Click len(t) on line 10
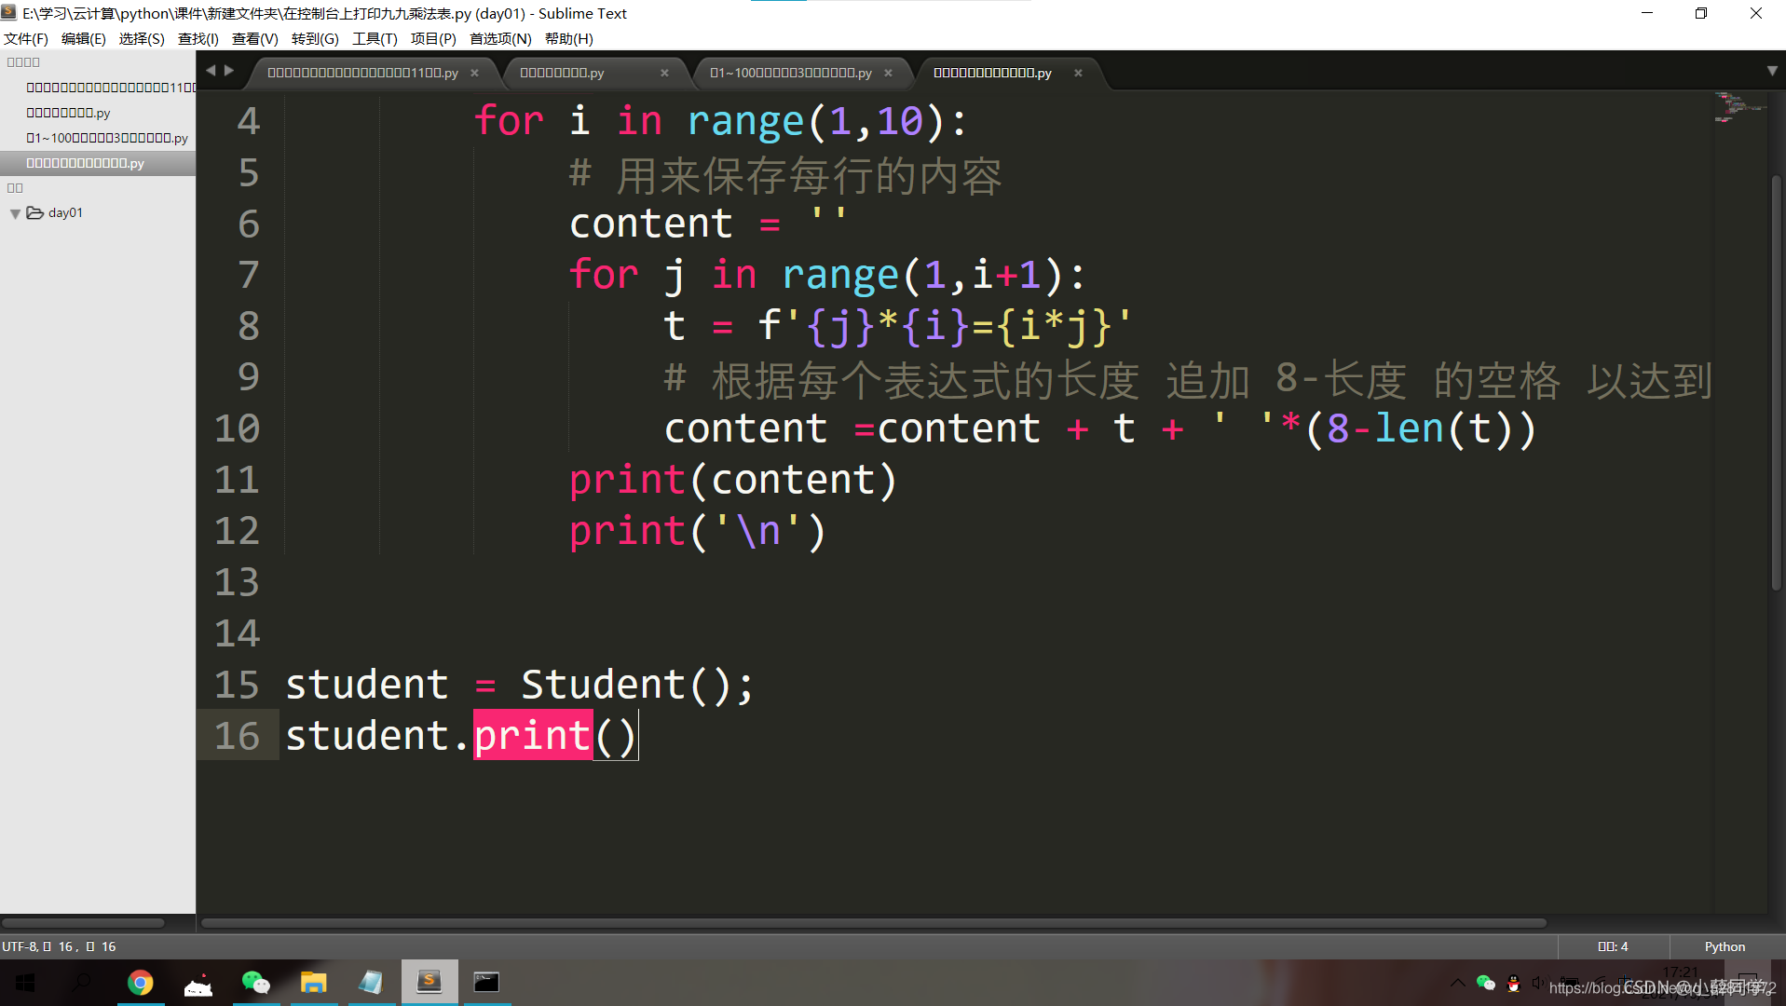Viewport: 1786px width, 1006px height. point(1443,428)
